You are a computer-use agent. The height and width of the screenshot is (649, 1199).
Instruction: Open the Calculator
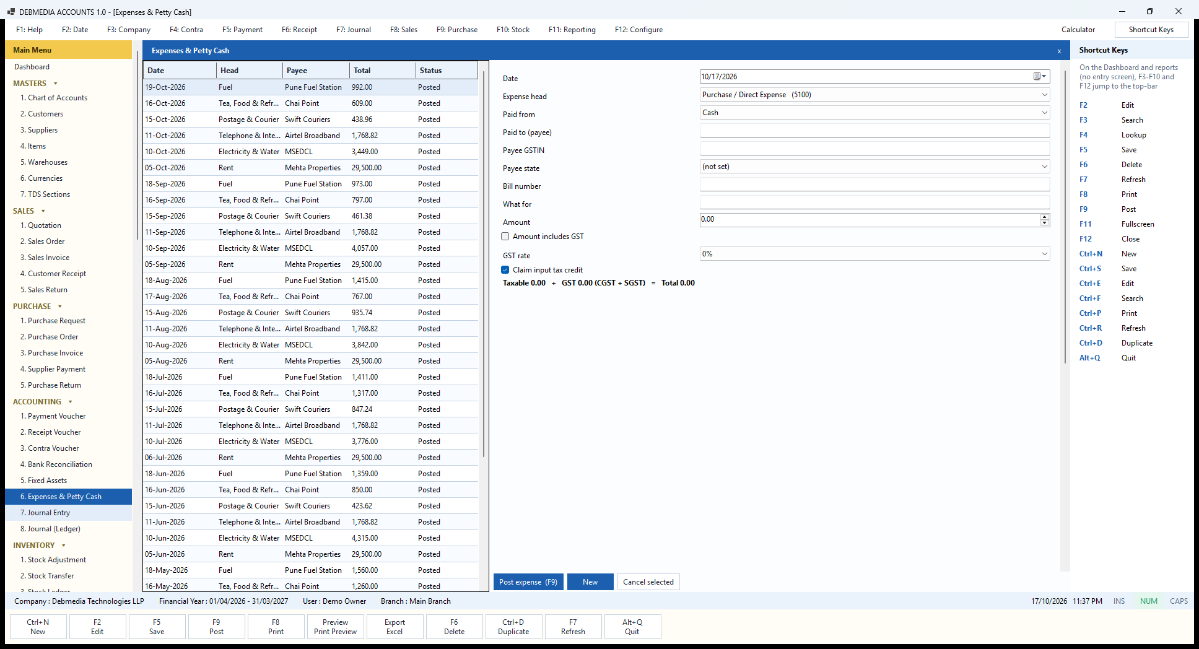pyautogui.click(x=1078, y=30)
